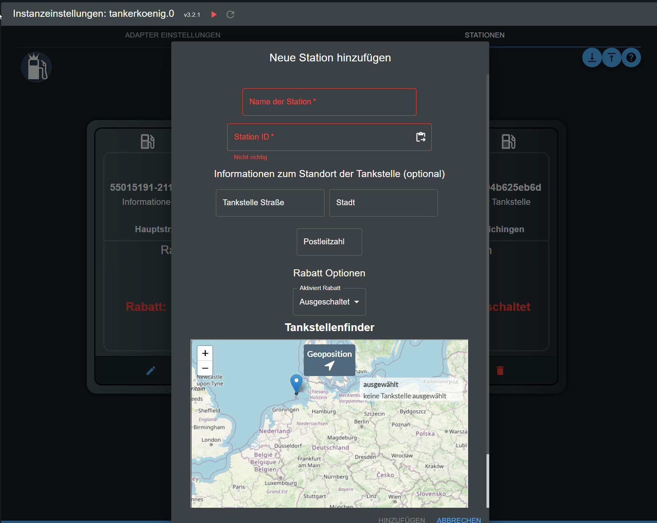Click the Abbrechen button
Screen dimensions: 657x523
[459, 520]
